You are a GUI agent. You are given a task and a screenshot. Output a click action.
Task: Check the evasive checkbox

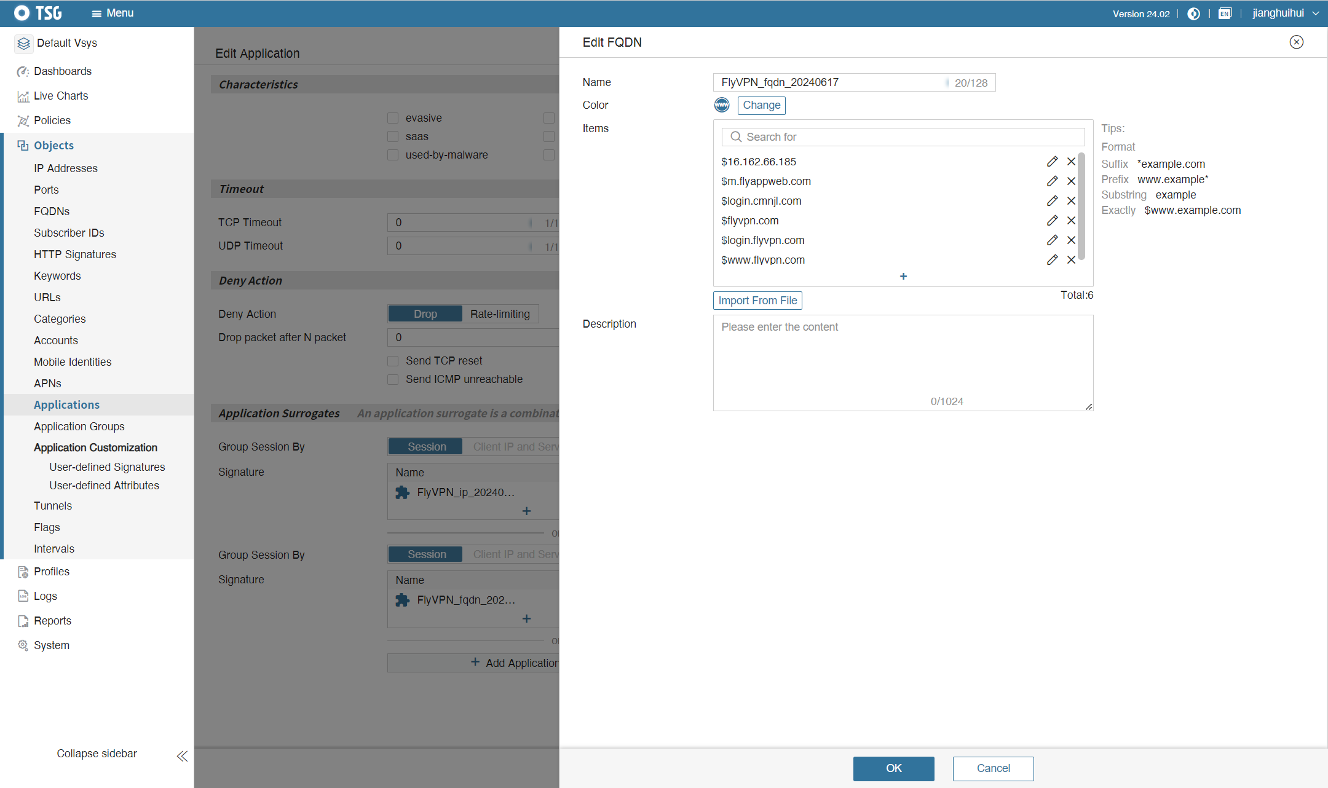(393, 118)
